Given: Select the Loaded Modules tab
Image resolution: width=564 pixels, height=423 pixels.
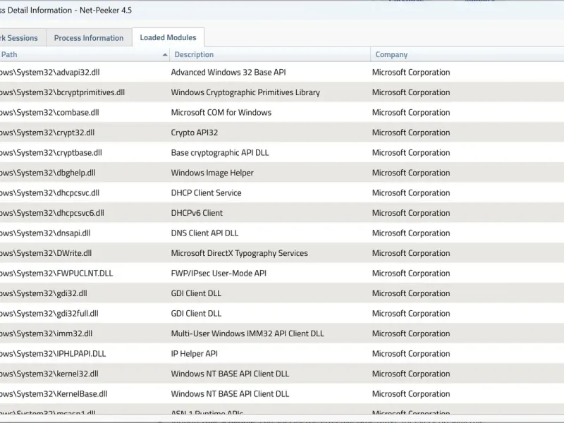Looking at the screenshot, I should [x=168, y=37].
